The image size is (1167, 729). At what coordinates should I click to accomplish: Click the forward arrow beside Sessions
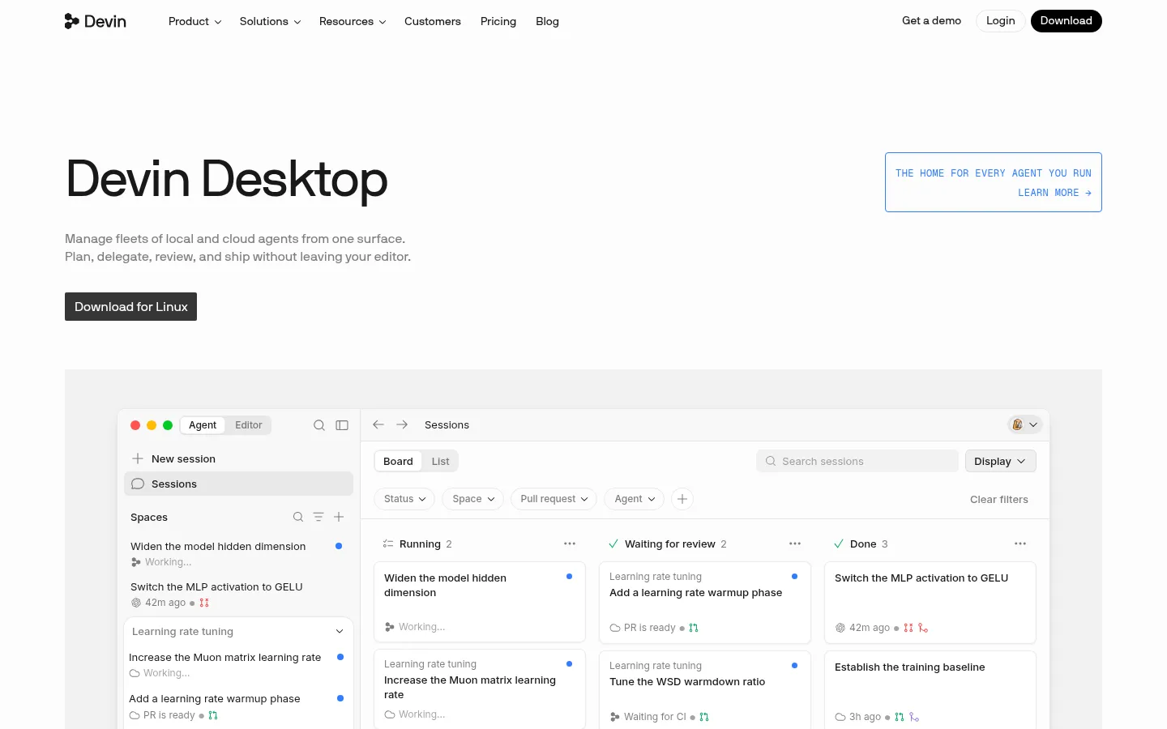402,424
